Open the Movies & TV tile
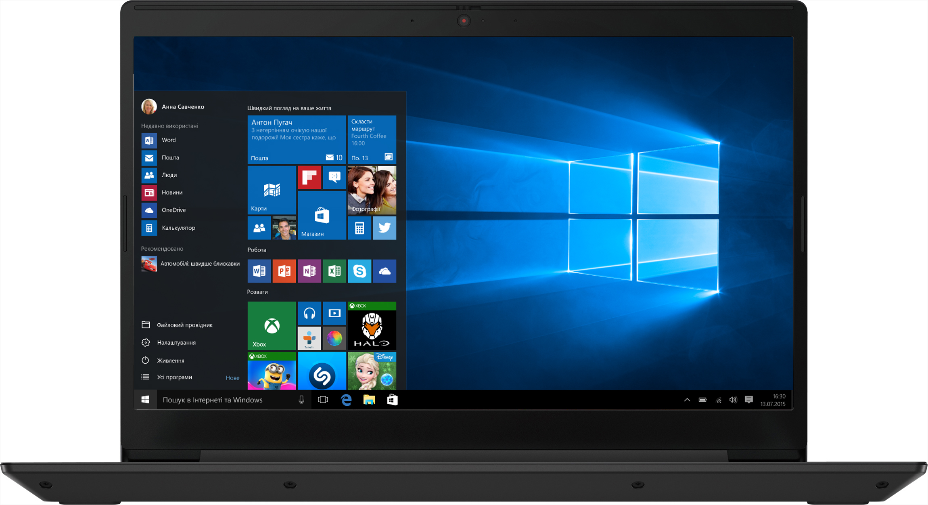Screen dimensions: 928x505 click(x=334, y=313)
